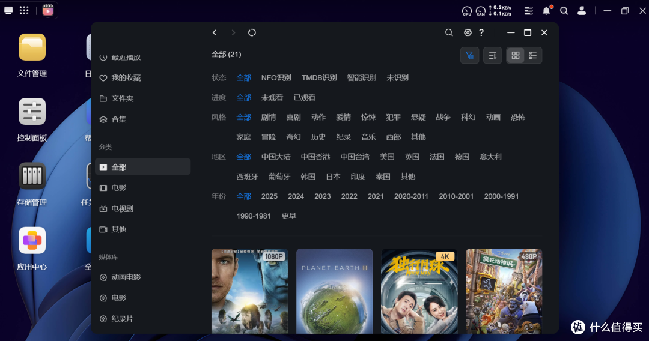Switch to list view

[533, 55]
